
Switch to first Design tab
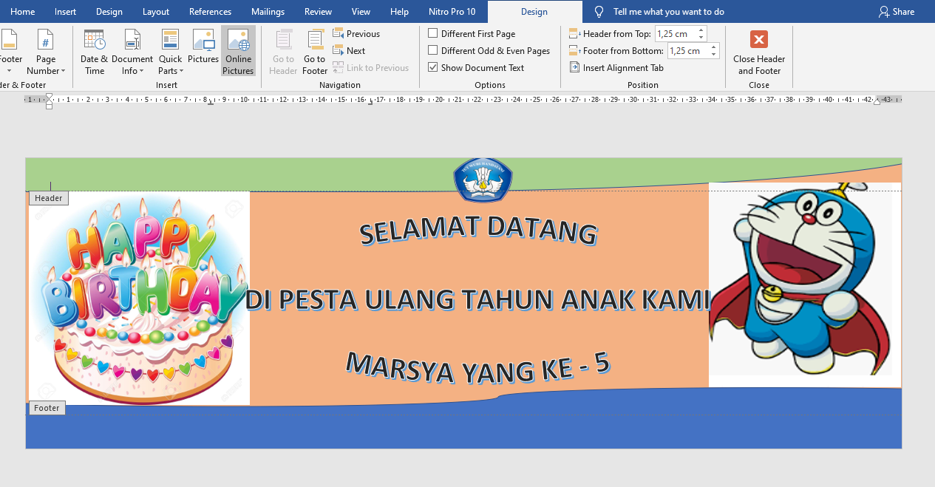point(109,12)
